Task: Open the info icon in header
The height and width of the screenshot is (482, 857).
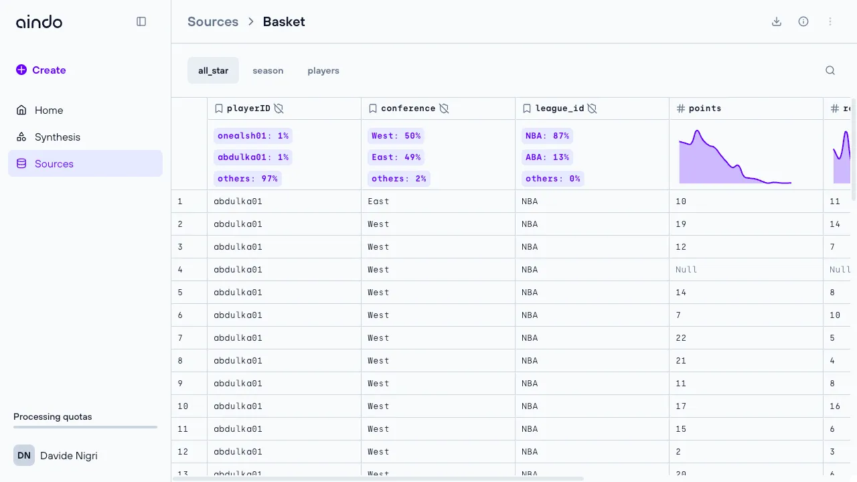Action: pyautogui.click(x=803, y=21)
